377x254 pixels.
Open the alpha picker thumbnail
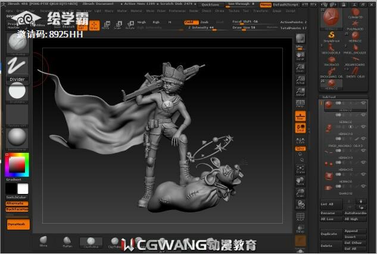pos(17,92)
